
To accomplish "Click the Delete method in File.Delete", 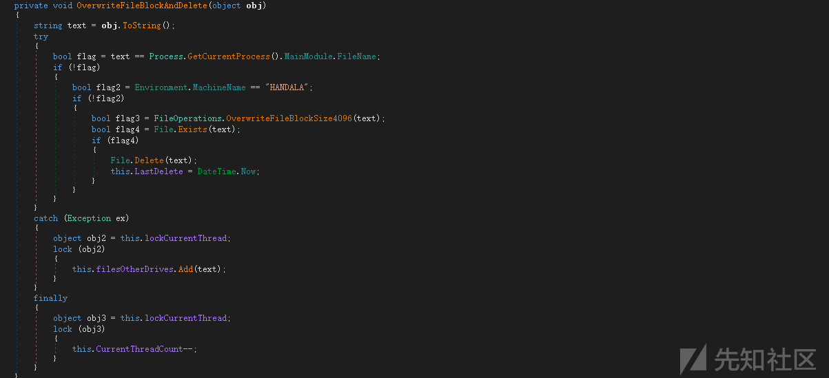I will pos(148,160).
